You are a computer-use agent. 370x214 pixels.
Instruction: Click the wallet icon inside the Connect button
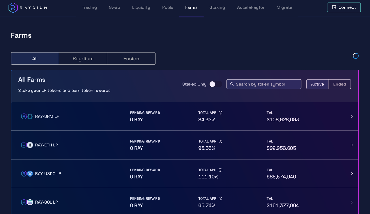coord(334,7)
